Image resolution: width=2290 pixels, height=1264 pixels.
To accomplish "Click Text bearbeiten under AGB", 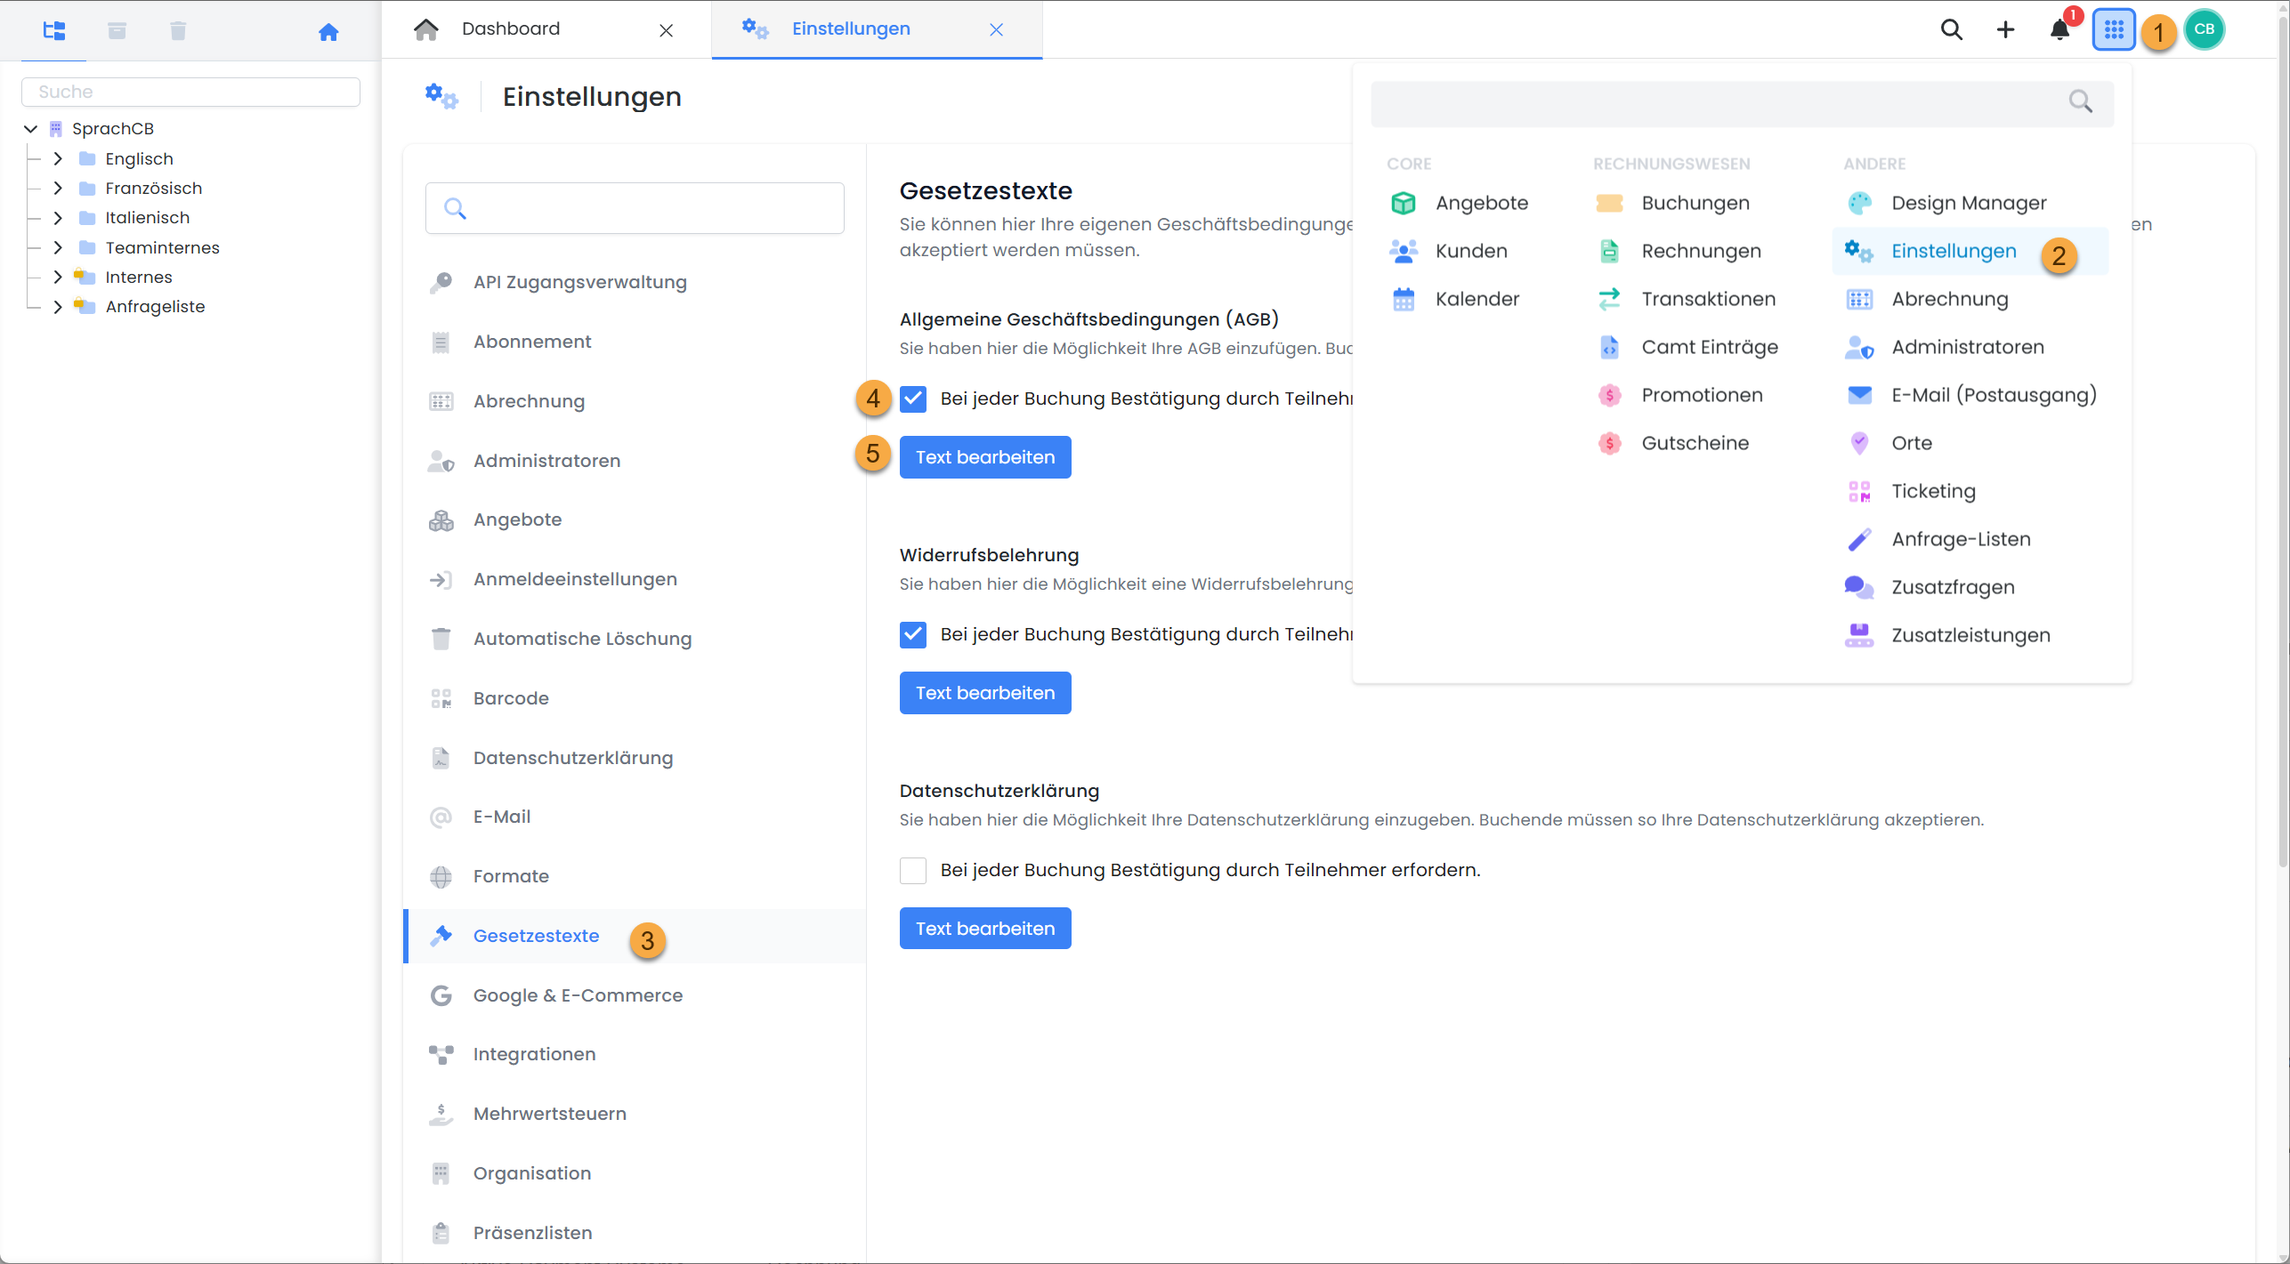I will 984,456.
